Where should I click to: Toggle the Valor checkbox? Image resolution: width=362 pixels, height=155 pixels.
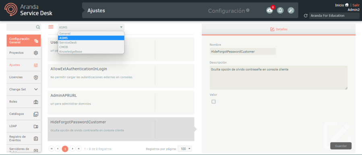point(213,102)
